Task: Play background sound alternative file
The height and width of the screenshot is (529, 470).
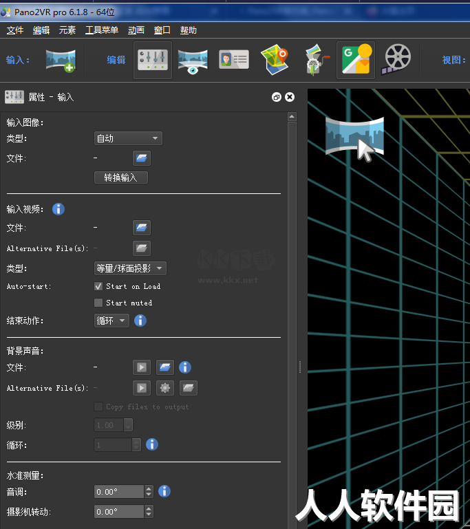Action: [x=142, y=388]
